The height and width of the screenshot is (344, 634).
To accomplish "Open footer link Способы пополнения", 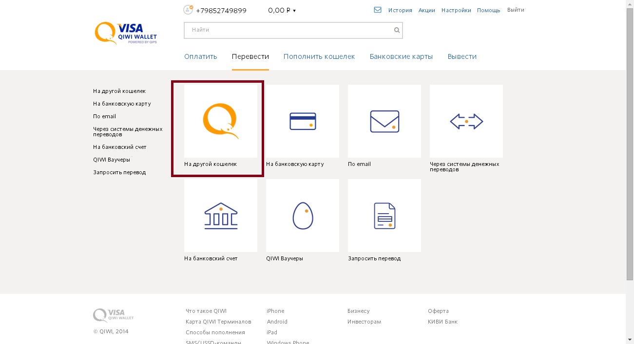I will tap(215, 332).
